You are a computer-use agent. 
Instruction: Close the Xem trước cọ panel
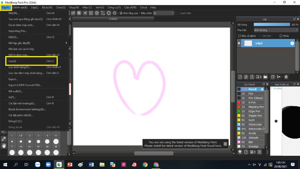tap(298, 84)
